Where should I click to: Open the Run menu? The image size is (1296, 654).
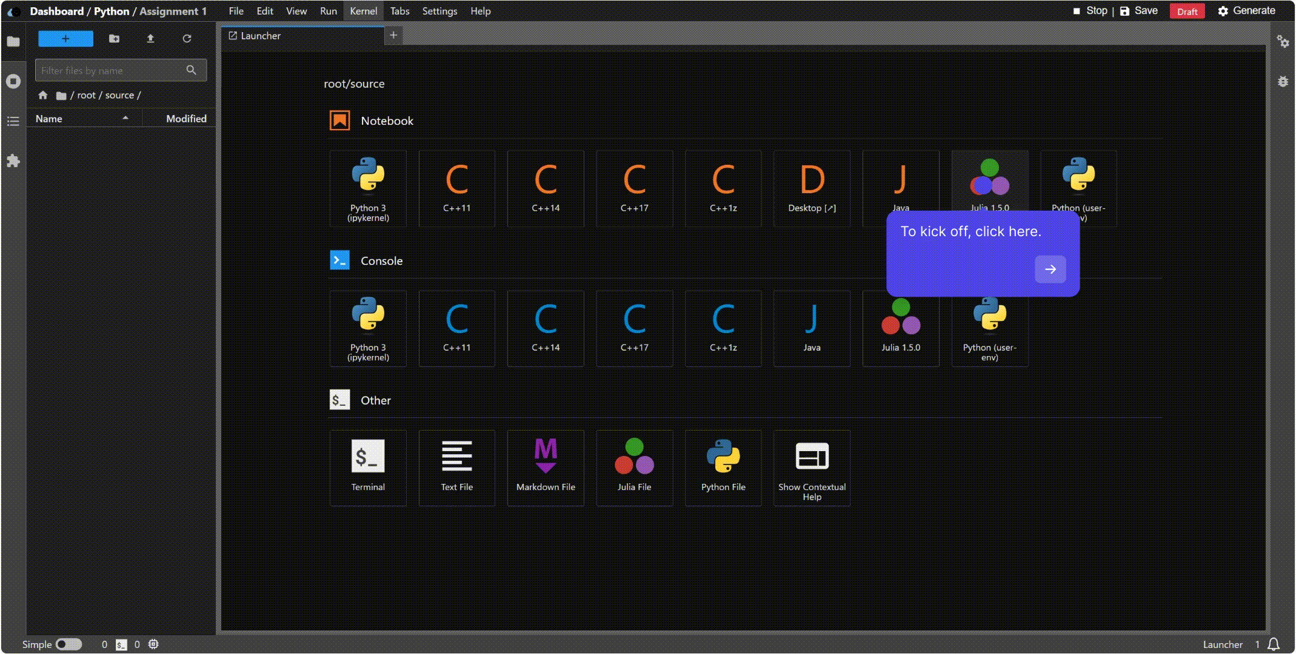(x=329, y=11)
